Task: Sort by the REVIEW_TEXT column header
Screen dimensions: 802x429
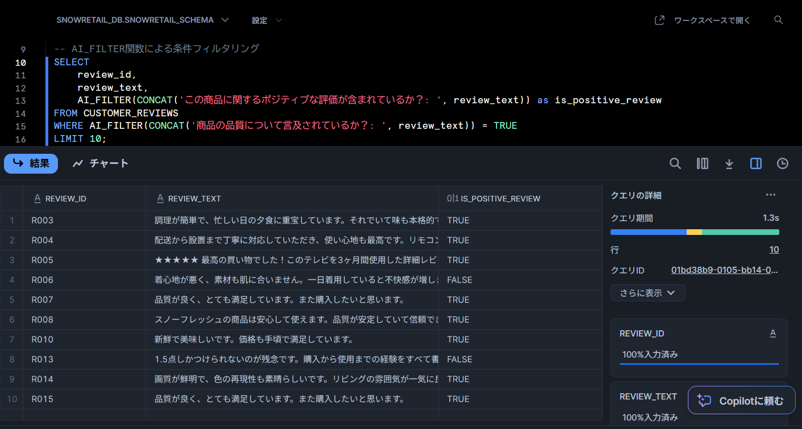Action: [x=292, y=199]
